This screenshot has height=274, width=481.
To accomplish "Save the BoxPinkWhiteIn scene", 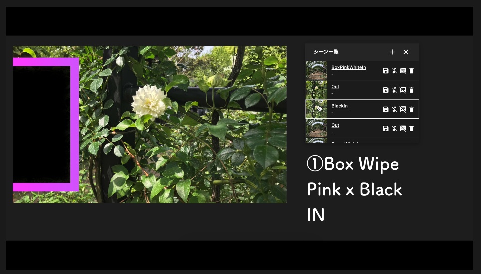I will click(x=386, y=71).
